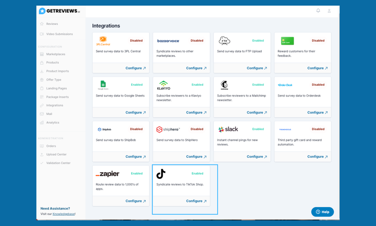The width and height of the screenshot is (376, 226).
Task: Click the Integrations page heading
Action: (106, 26)
